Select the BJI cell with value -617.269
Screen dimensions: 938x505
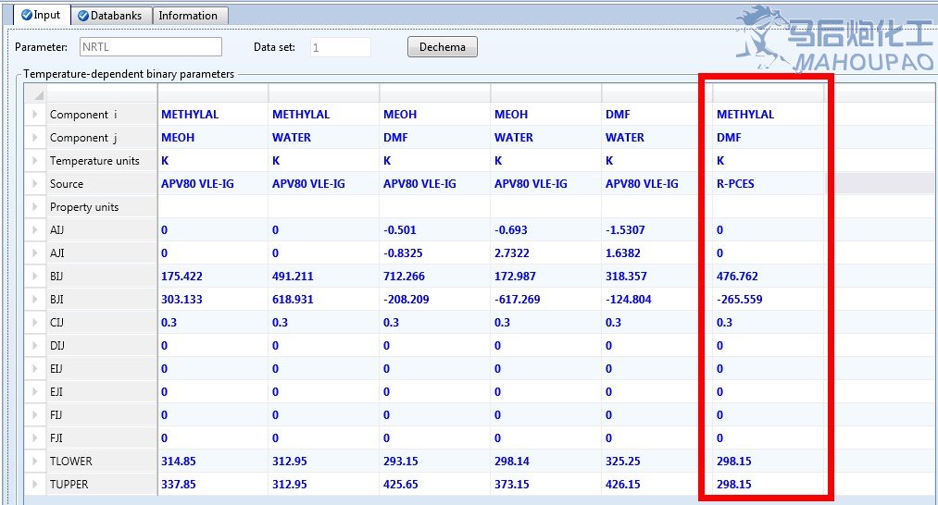pos(545,300)
